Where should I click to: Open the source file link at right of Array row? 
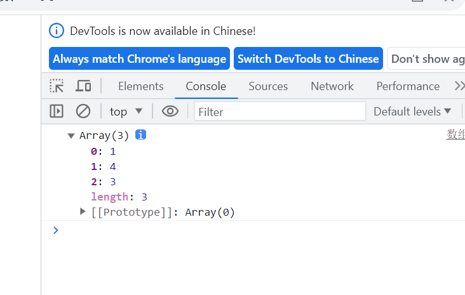tap(455, 134)
